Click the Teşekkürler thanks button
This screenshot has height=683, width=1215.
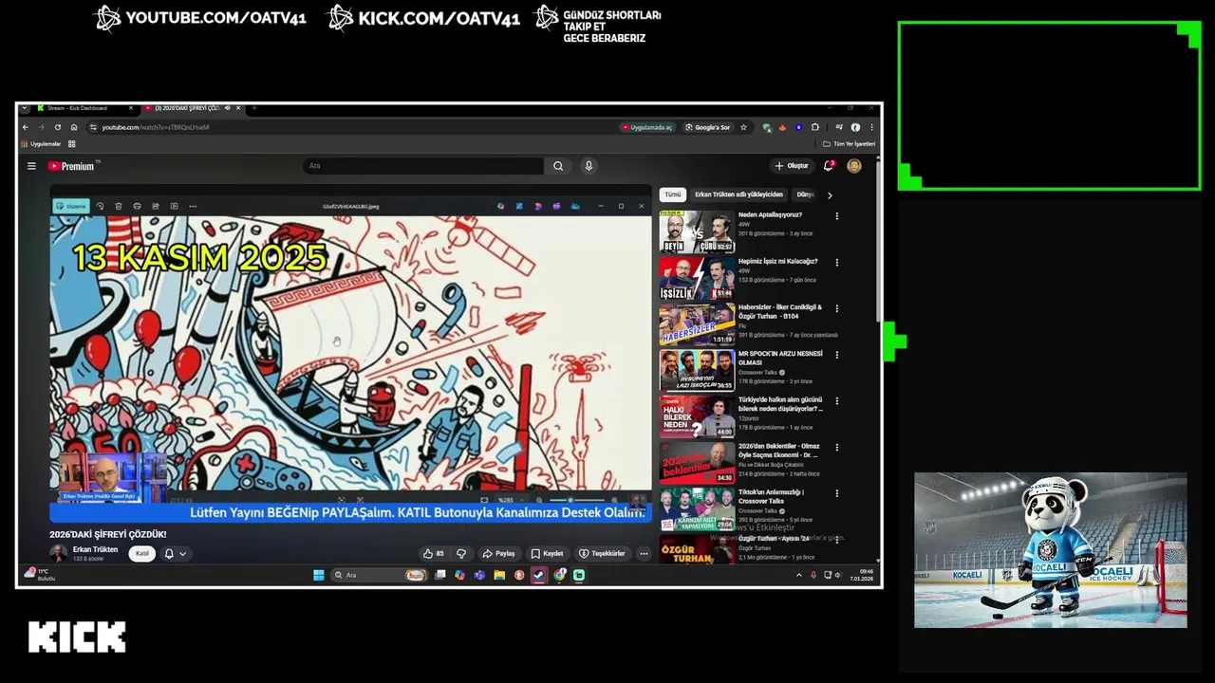click(x=603, y=553)
